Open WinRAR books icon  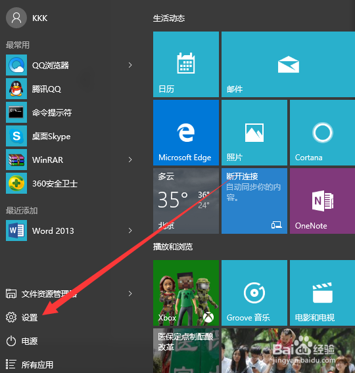point(16,160)
